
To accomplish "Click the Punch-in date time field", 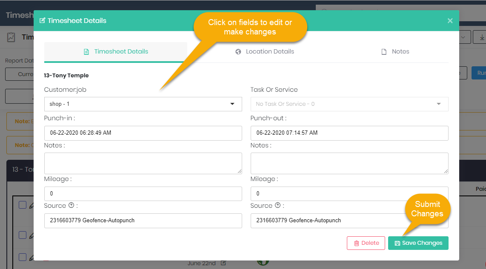I will (143, 133).
